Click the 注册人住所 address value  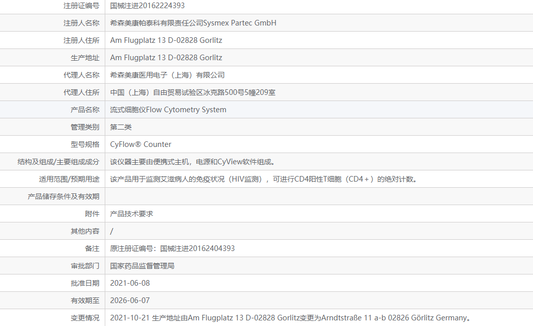click(x=166, y=40)
